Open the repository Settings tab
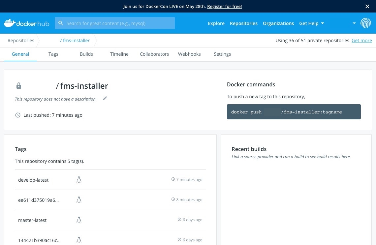376x245 pixels. click(x=222, y=54)
